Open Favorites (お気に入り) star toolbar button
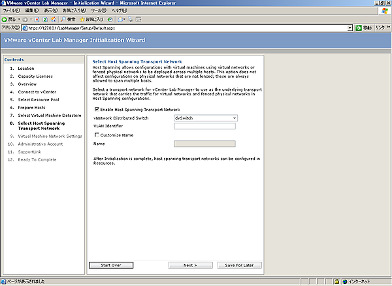Screen dimensions: 392x286 [x=91, y=20]
